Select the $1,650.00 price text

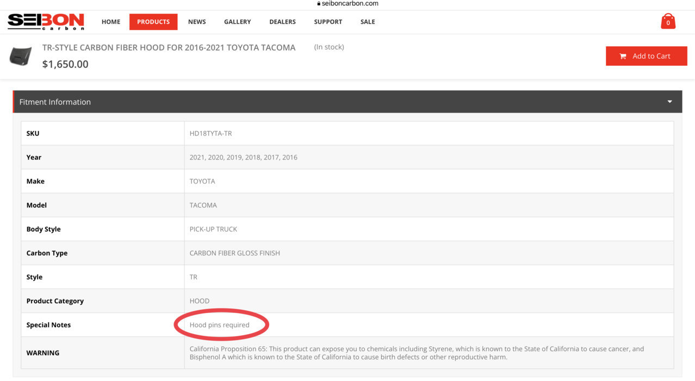click(x=65, y=64)
